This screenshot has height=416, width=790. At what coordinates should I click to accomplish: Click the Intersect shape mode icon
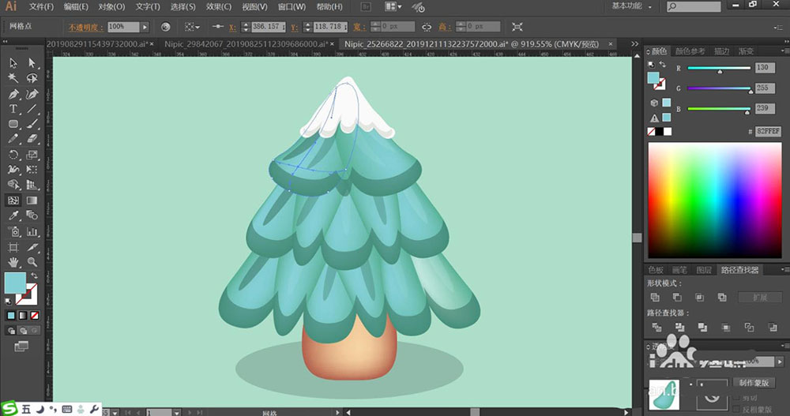pos(699,297)
